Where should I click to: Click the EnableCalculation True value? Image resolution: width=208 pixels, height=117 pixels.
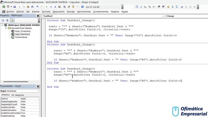30,110
